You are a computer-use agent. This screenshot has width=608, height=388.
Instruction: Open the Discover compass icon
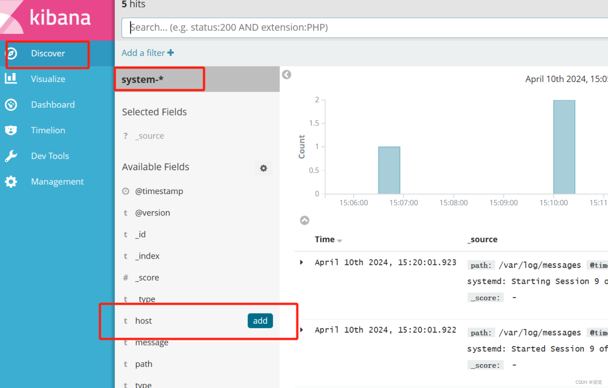click(x=11, y=53)
